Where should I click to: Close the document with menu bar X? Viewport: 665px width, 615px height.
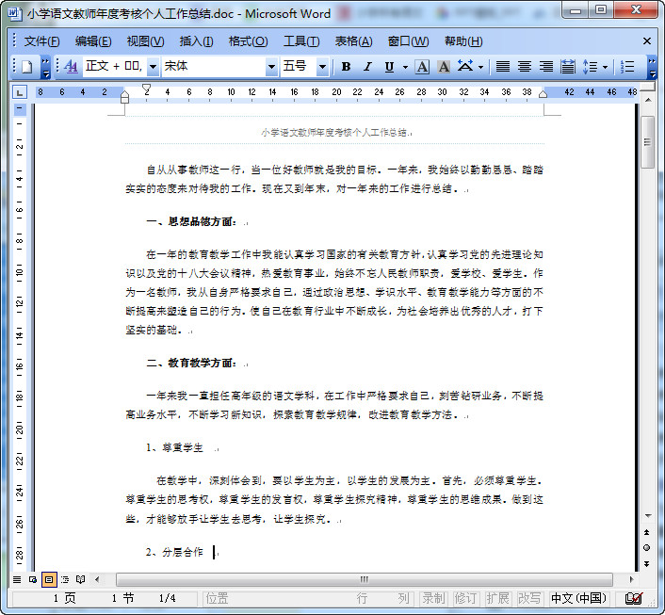(x=647, y=41)
